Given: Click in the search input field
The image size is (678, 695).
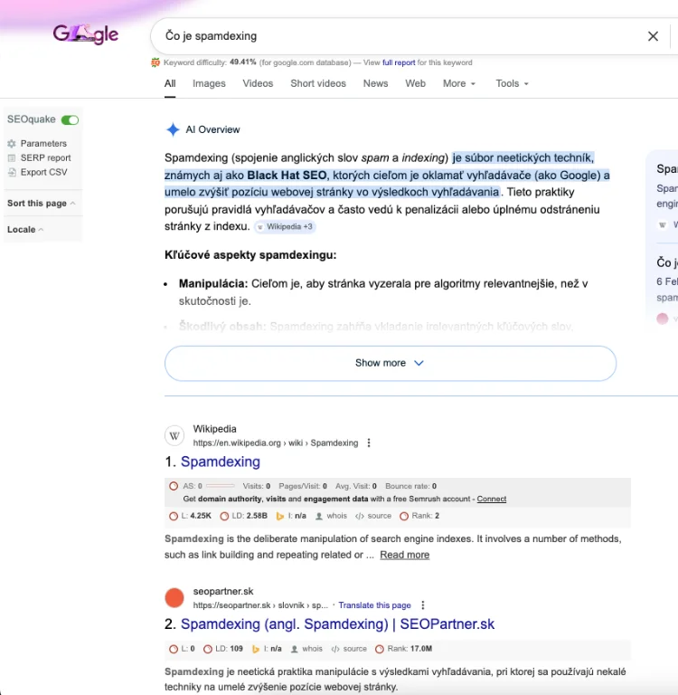Looking at the screenshot, I should 398,36.
